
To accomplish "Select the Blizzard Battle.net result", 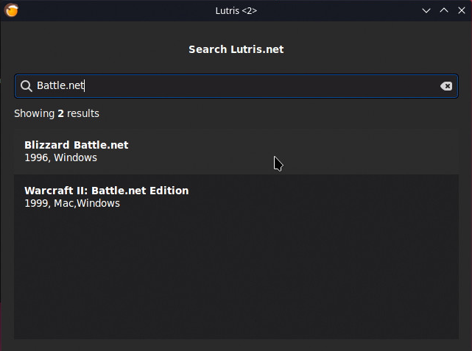I will (236, 152).
